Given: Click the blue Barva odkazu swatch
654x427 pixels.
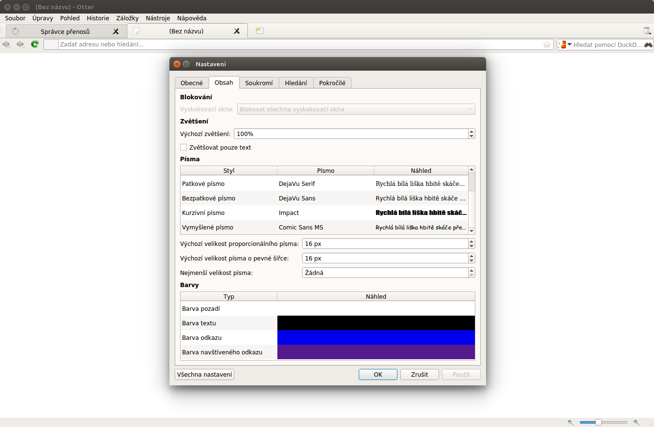Looking at the screenshot, I should pos(376,337).
